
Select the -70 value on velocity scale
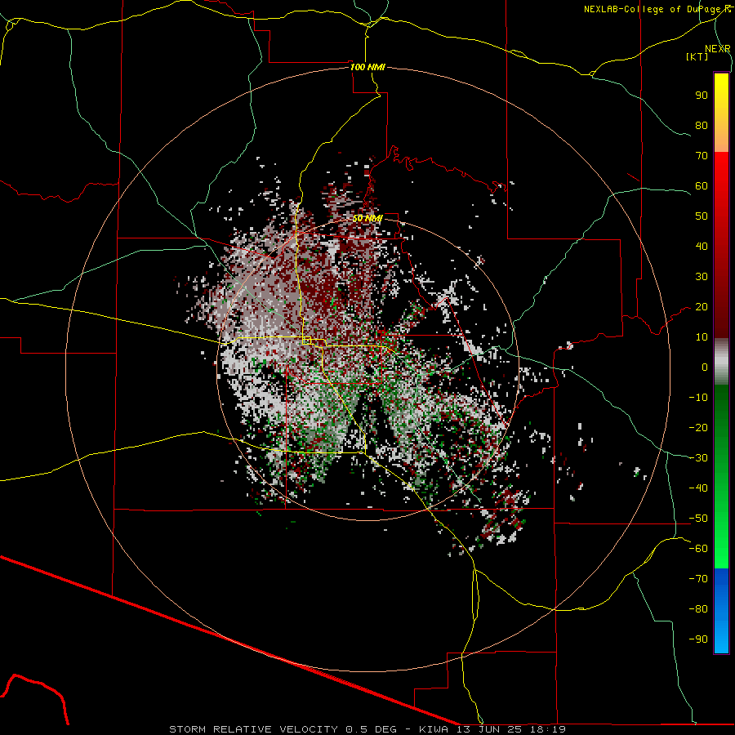pos(698,579)
